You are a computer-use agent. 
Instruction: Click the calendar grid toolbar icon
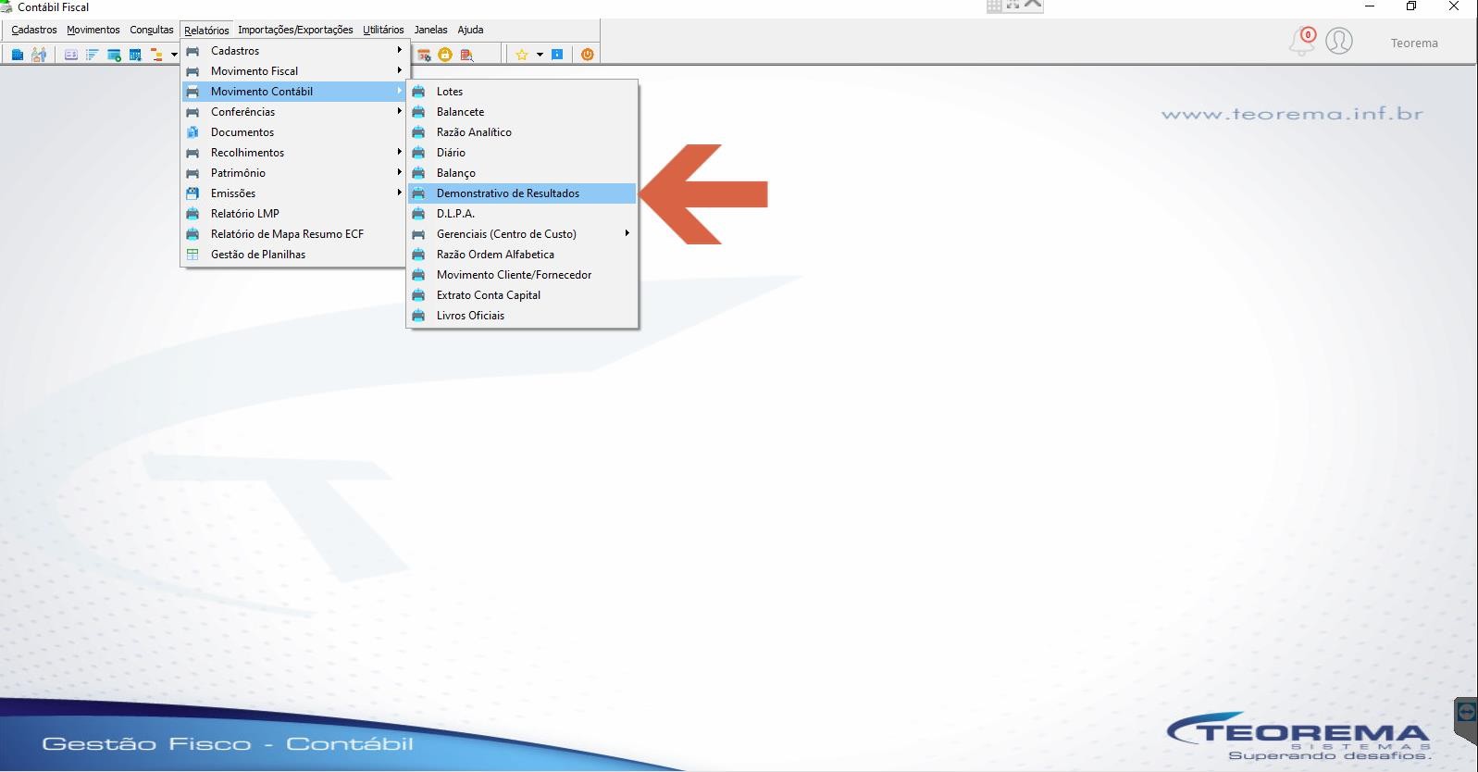click(135, 55)
